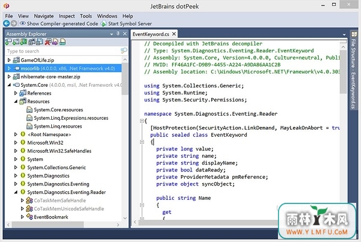Viewport: 361px width, 242px height.
Task: Click the GameOfLife.zip archive icon
Action: pos(16,60)
